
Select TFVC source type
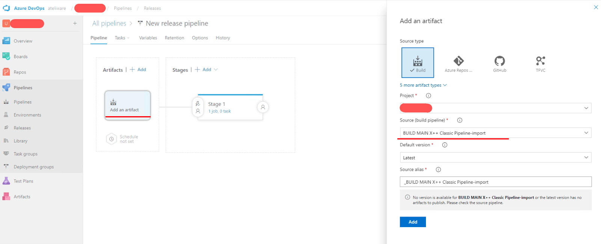pyautogui.click(x=541, y=64)
